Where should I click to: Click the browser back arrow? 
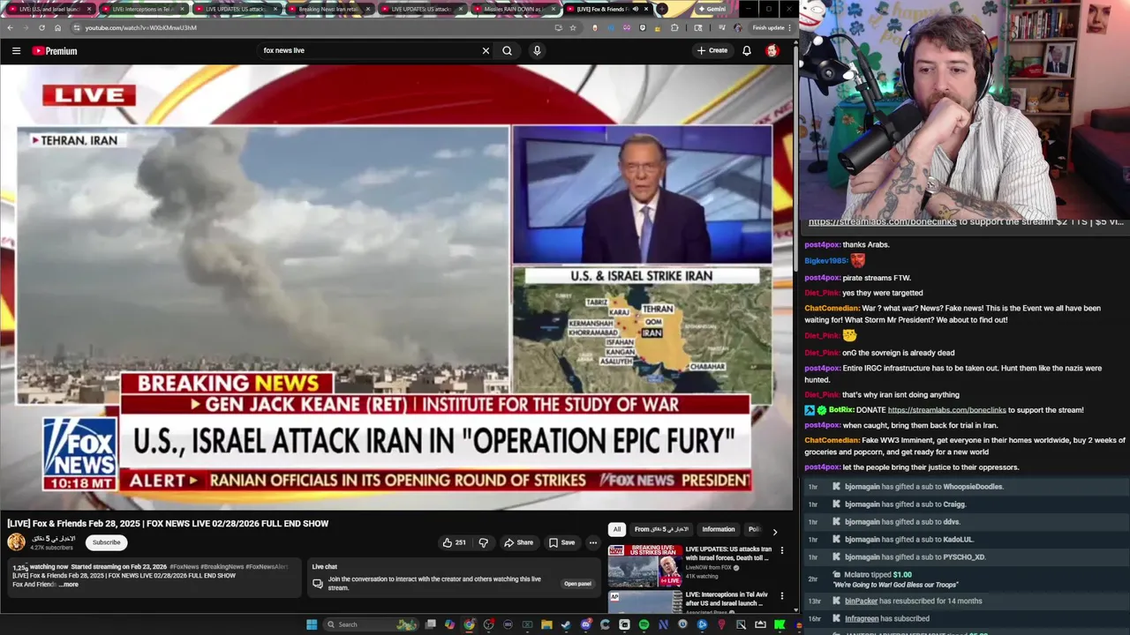[10, 27]
